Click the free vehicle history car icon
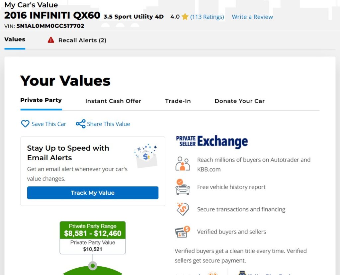This screenshot has height=275, width=340. click(183, 187)
